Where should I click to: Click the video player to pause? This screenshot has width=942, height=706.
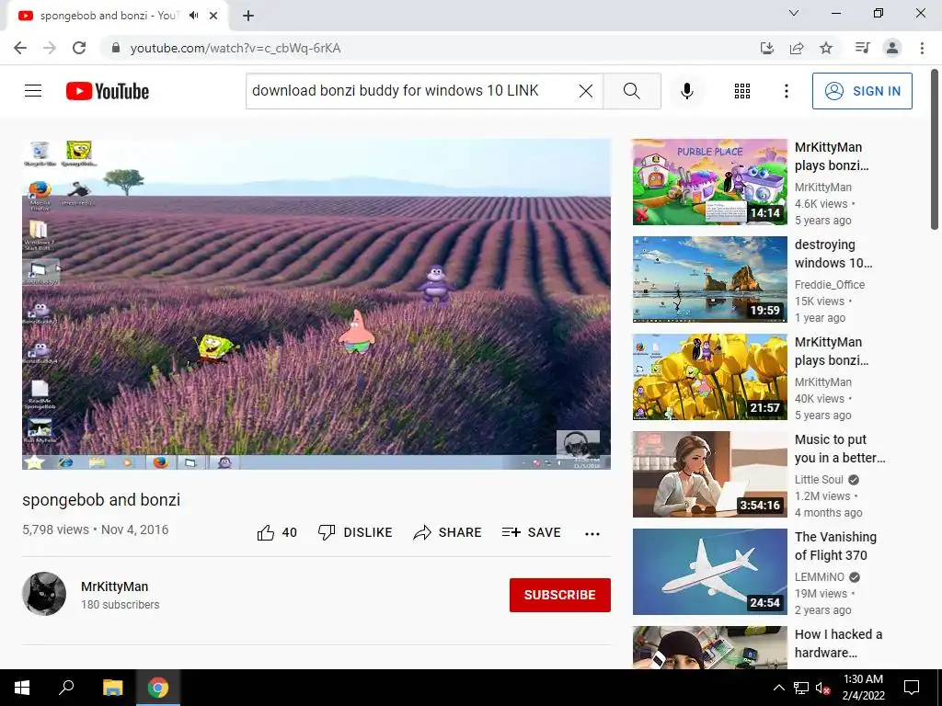point(316,303)
